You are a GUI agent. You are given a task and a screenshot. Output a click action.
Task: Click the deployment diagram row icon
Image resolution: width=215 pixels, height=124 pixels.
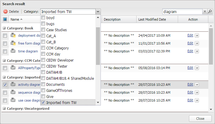[x=13, y=35]
